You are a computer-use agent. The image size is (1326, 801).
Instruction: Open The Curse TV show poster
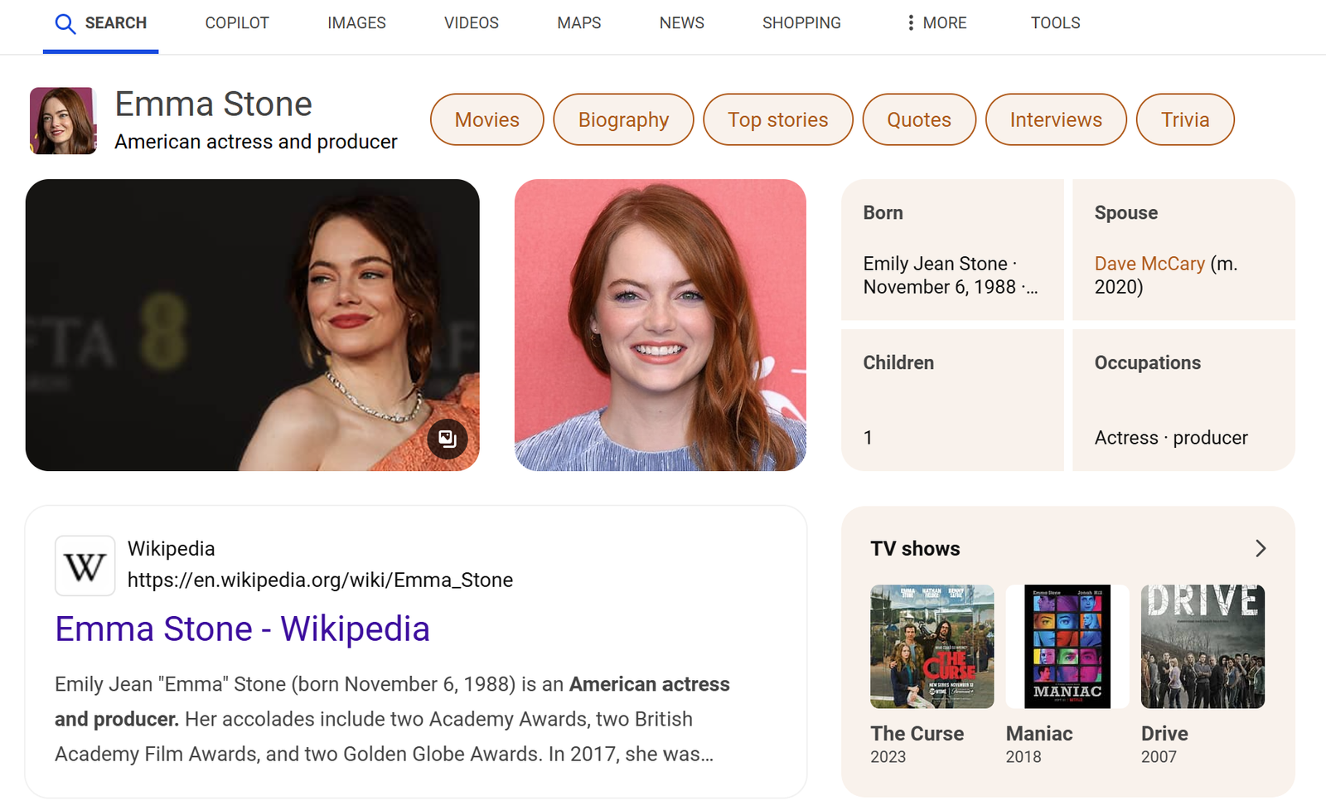[932, 647]
